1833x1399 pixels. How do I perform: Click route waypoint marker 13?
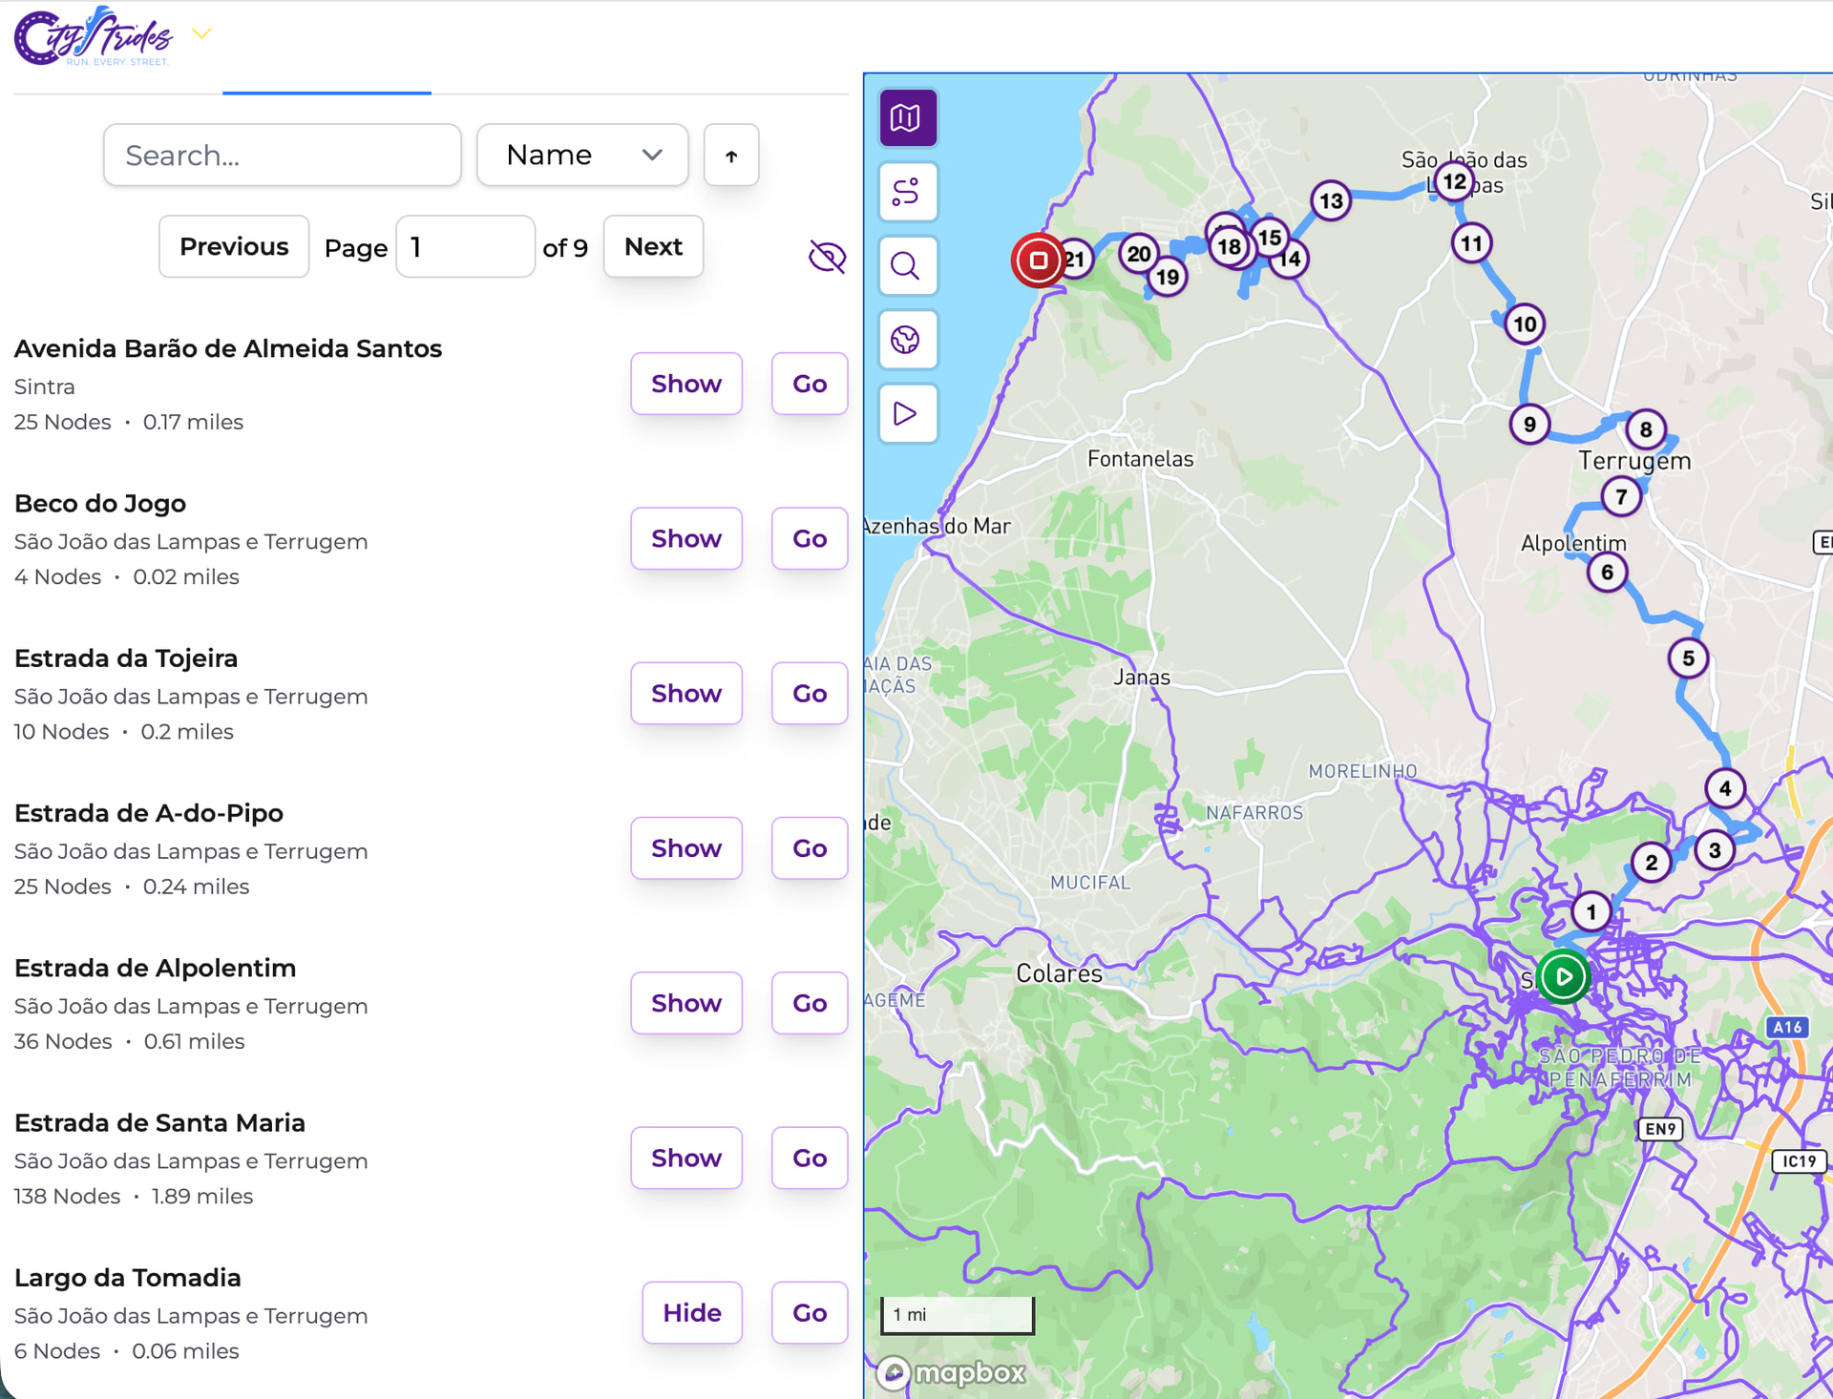tap(1330, 201)
